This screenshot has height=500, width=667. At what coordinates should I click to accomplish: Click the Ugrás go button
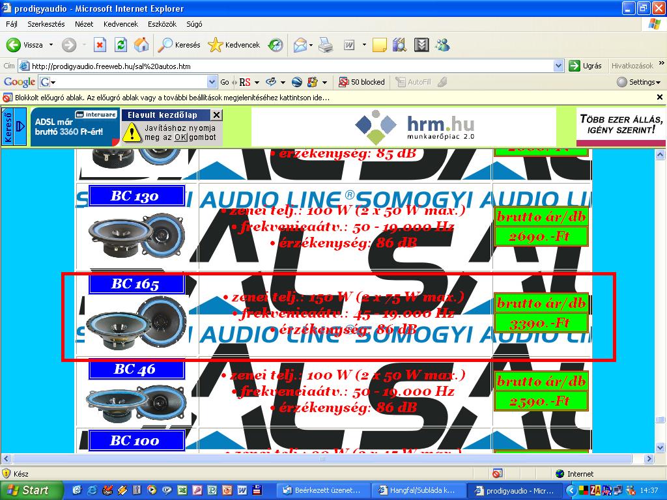tap(586, 66)
